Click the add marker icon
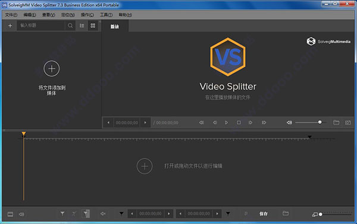This screenshot has width=357, height=224. coord(62,213)
